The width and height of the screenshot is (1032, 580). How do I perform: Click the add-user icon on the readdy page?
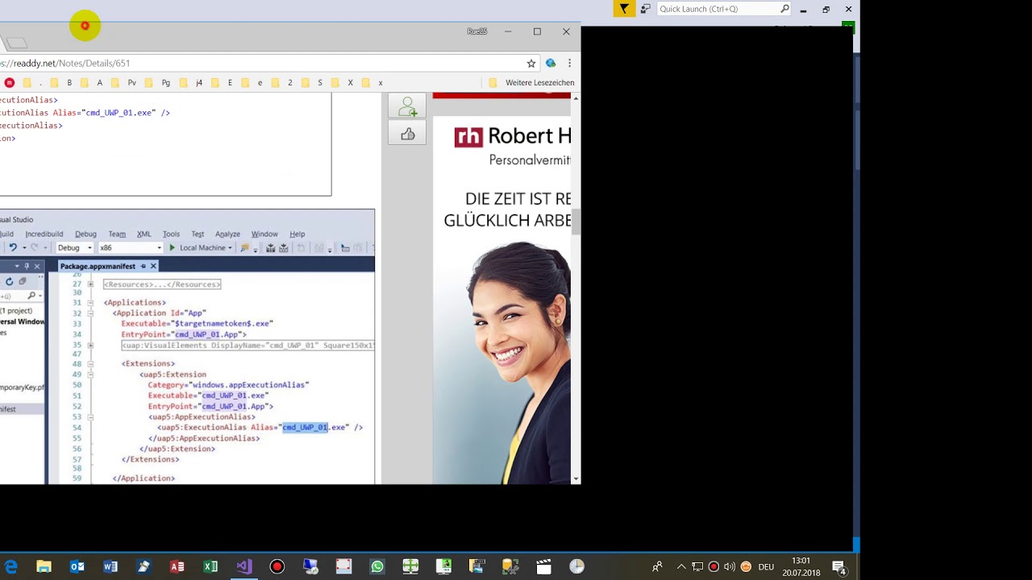click(407, 106)
